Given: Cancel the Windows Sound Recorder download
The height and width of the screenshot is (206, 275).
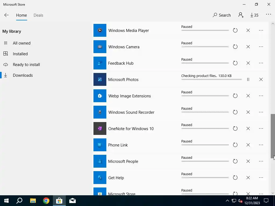Looking at the screenshot, I should [x=248, y=112].
